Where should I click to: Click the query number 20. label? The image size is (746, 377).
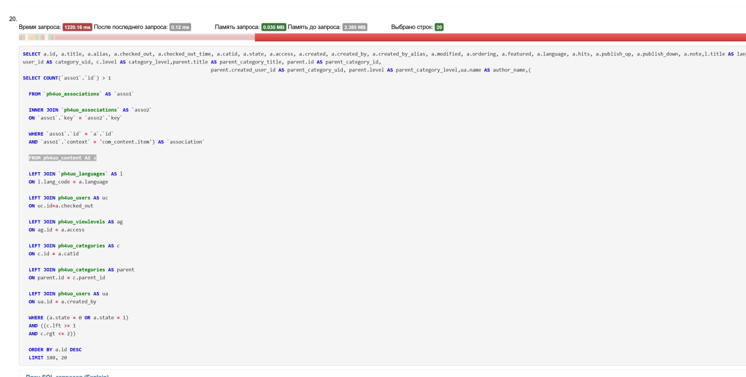(13, 19)
